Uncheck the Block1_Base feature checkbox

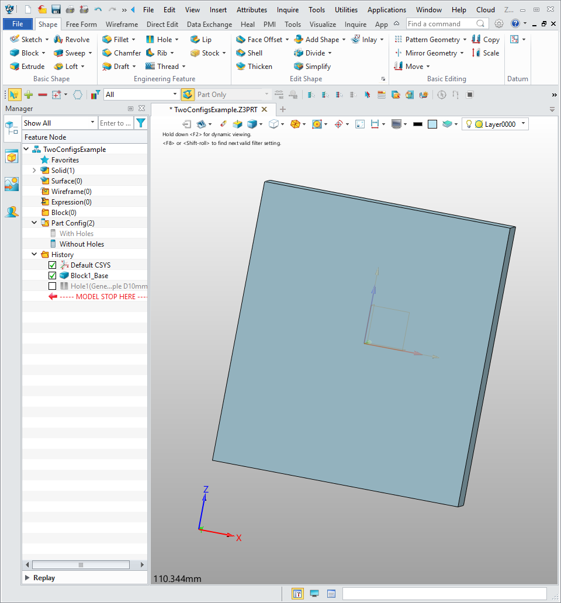pyautogui.click(x=53, y=275)
